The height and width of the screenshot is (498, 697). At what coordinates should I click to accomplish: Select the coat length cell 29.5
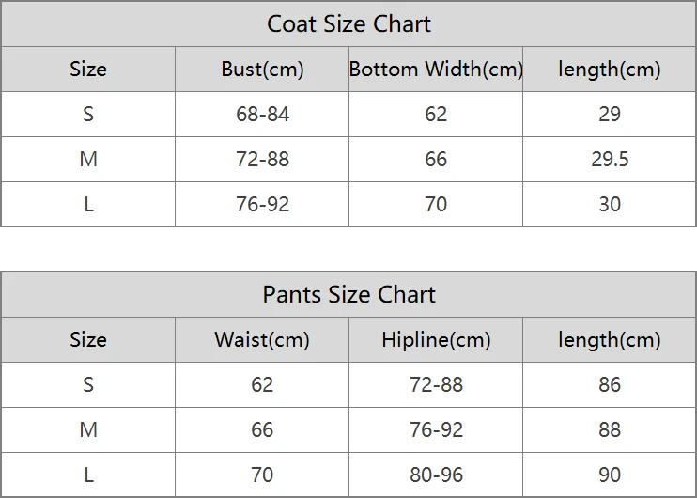(x=610, y=159)
